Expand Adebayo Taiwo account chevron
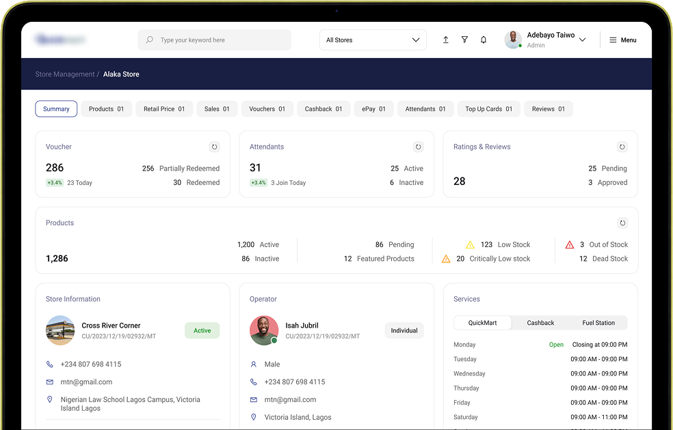 coord(583,40)
